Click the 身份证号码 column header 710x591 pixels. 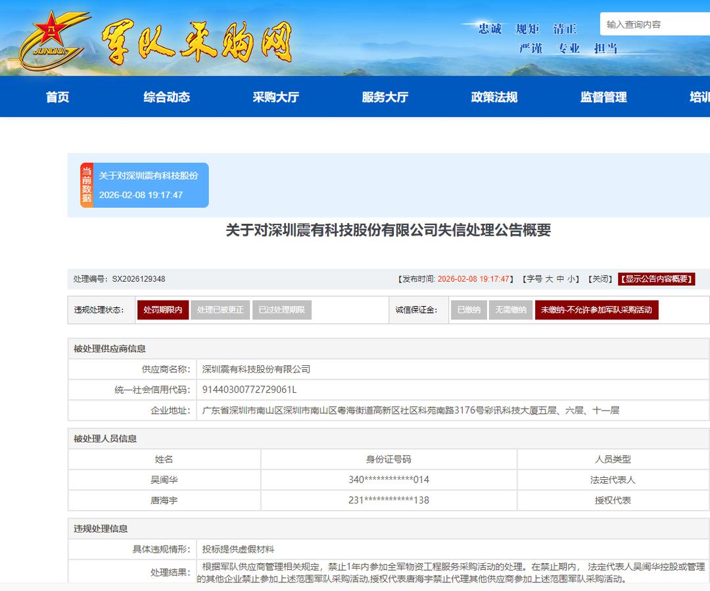coord(389,459)
